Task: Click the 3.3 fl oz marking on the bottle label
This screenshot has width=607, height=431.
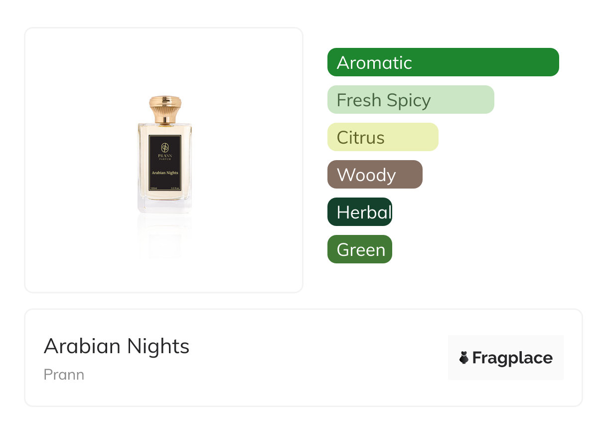Action: point(175,188)
